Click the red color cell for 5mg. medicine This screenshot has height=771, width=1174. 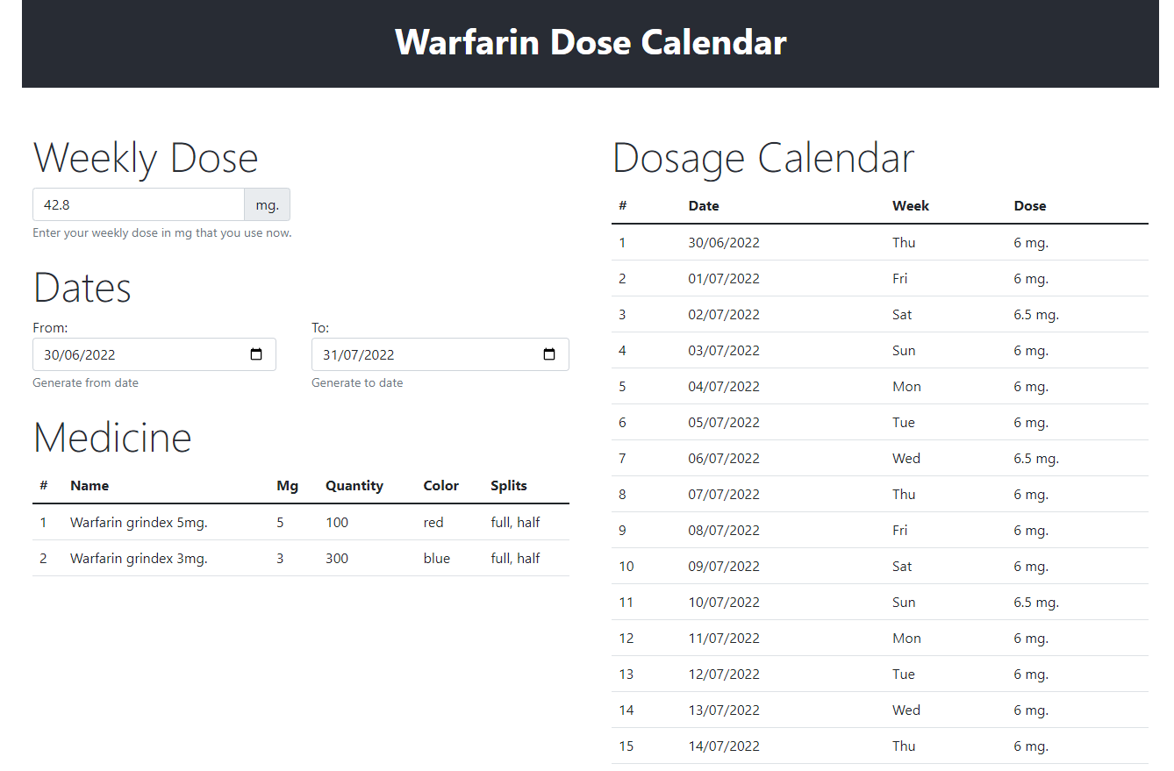click(433, 523)
